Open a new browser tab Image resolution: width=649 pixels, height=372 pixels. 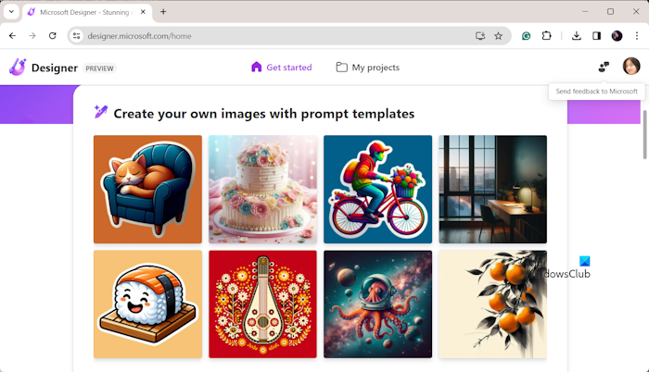[x=163, y=12]
